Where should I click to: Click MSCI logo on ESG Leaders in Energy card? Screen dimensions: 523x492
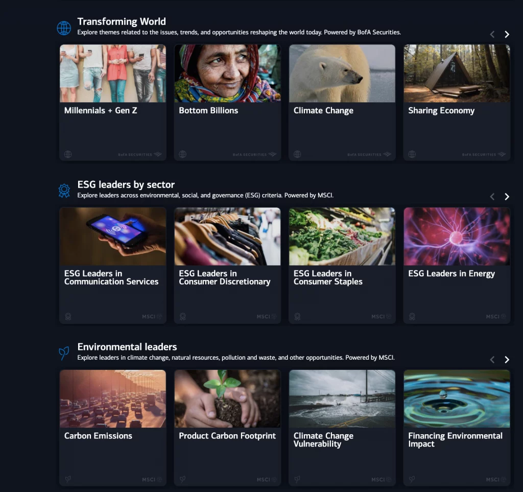[x=495, y=317]
